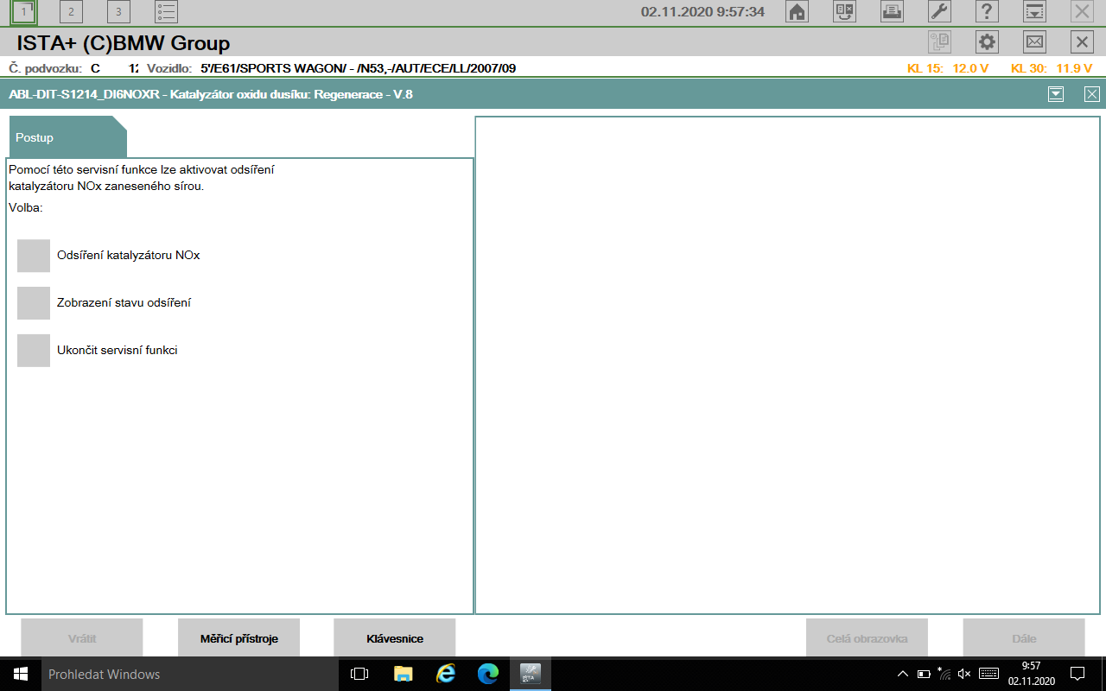
Task: Select the Odsíření katalyzátoru NOx option
Action: click(34, 256)
